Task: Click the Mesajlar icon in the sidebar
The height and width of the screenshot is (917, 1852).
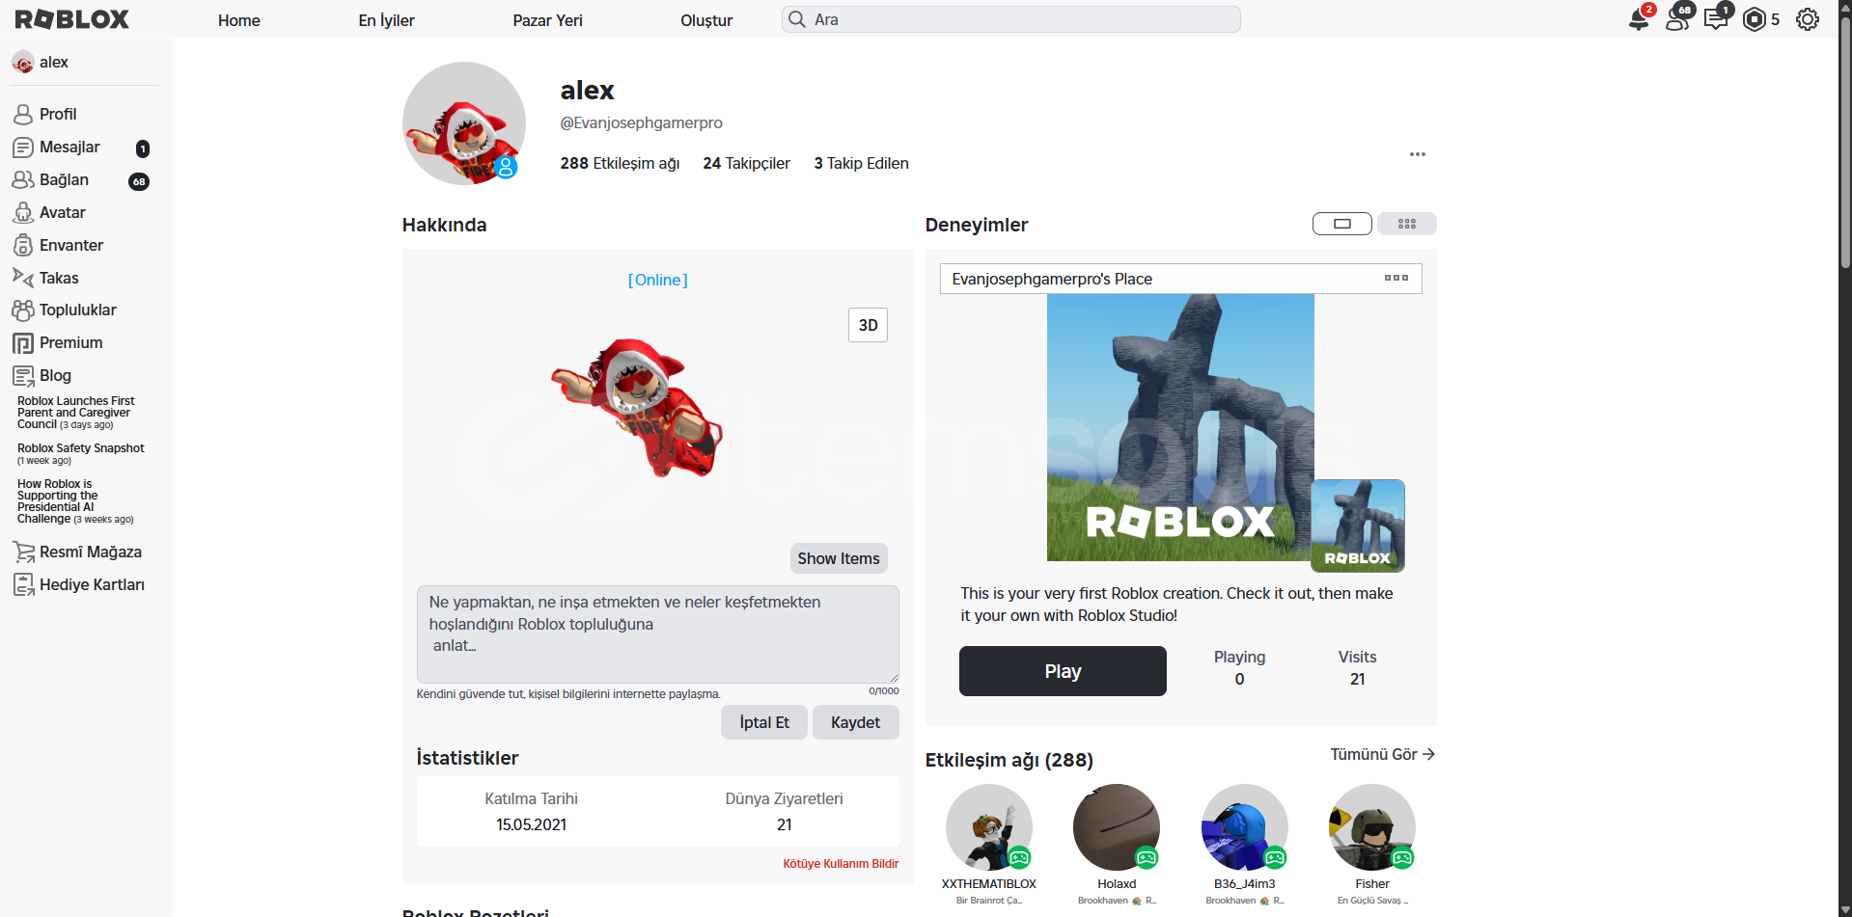Action: [23, 148]
